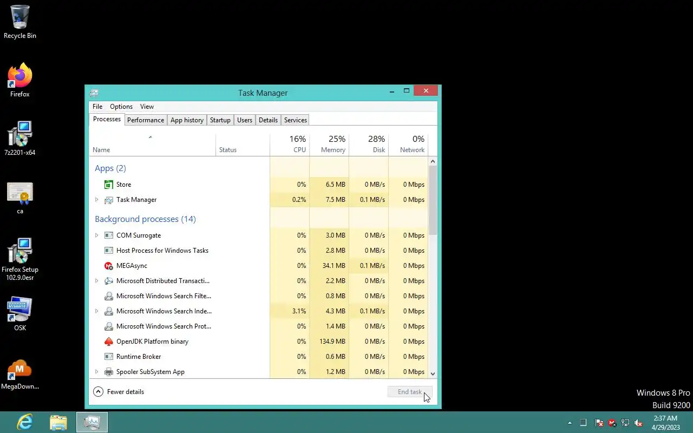Open the File menu
This screenshot has height=433, width=693.
[x=97, y=107]
